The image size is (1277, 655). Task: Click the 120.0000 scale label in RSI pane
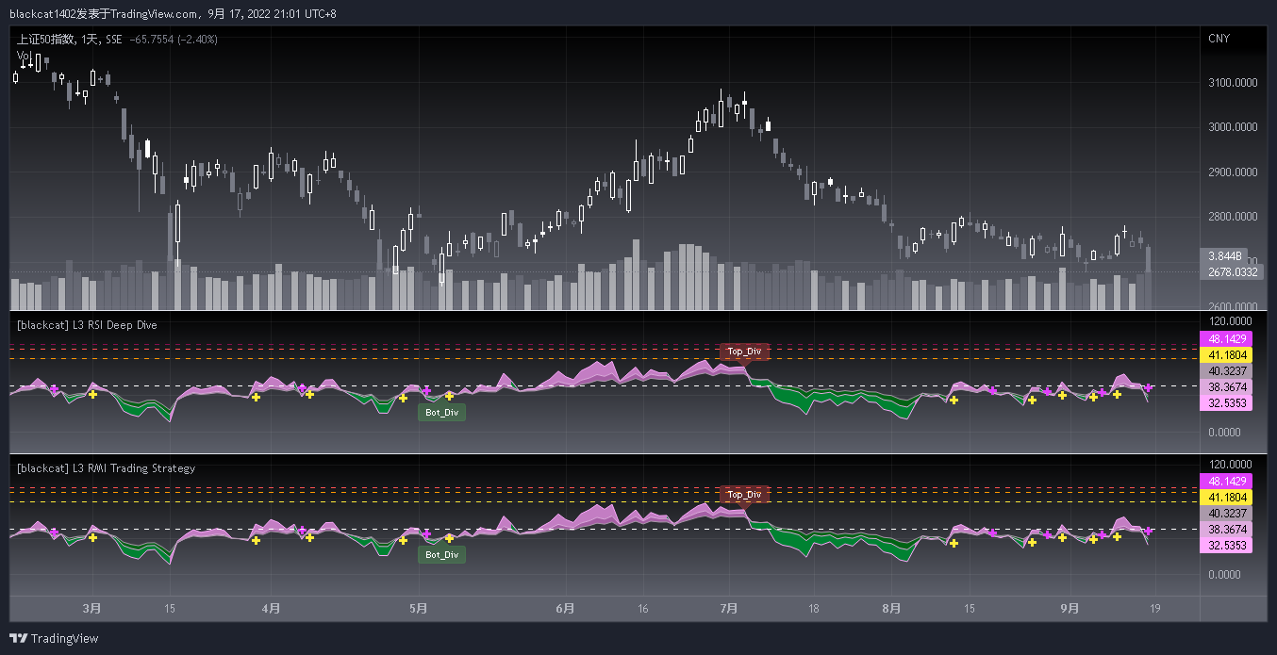(x=1231, y=320)
